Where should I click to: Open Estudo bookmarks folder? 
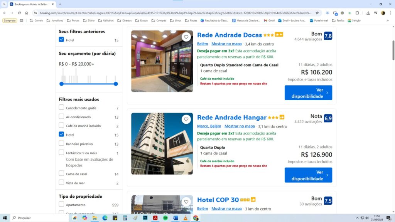tap(142, 21)
